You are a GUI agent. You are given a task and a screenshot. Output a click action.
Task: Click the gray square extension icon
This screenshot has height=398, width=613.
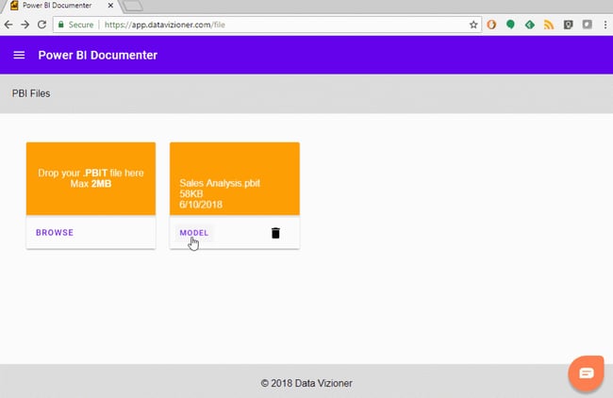pos(587,25)
